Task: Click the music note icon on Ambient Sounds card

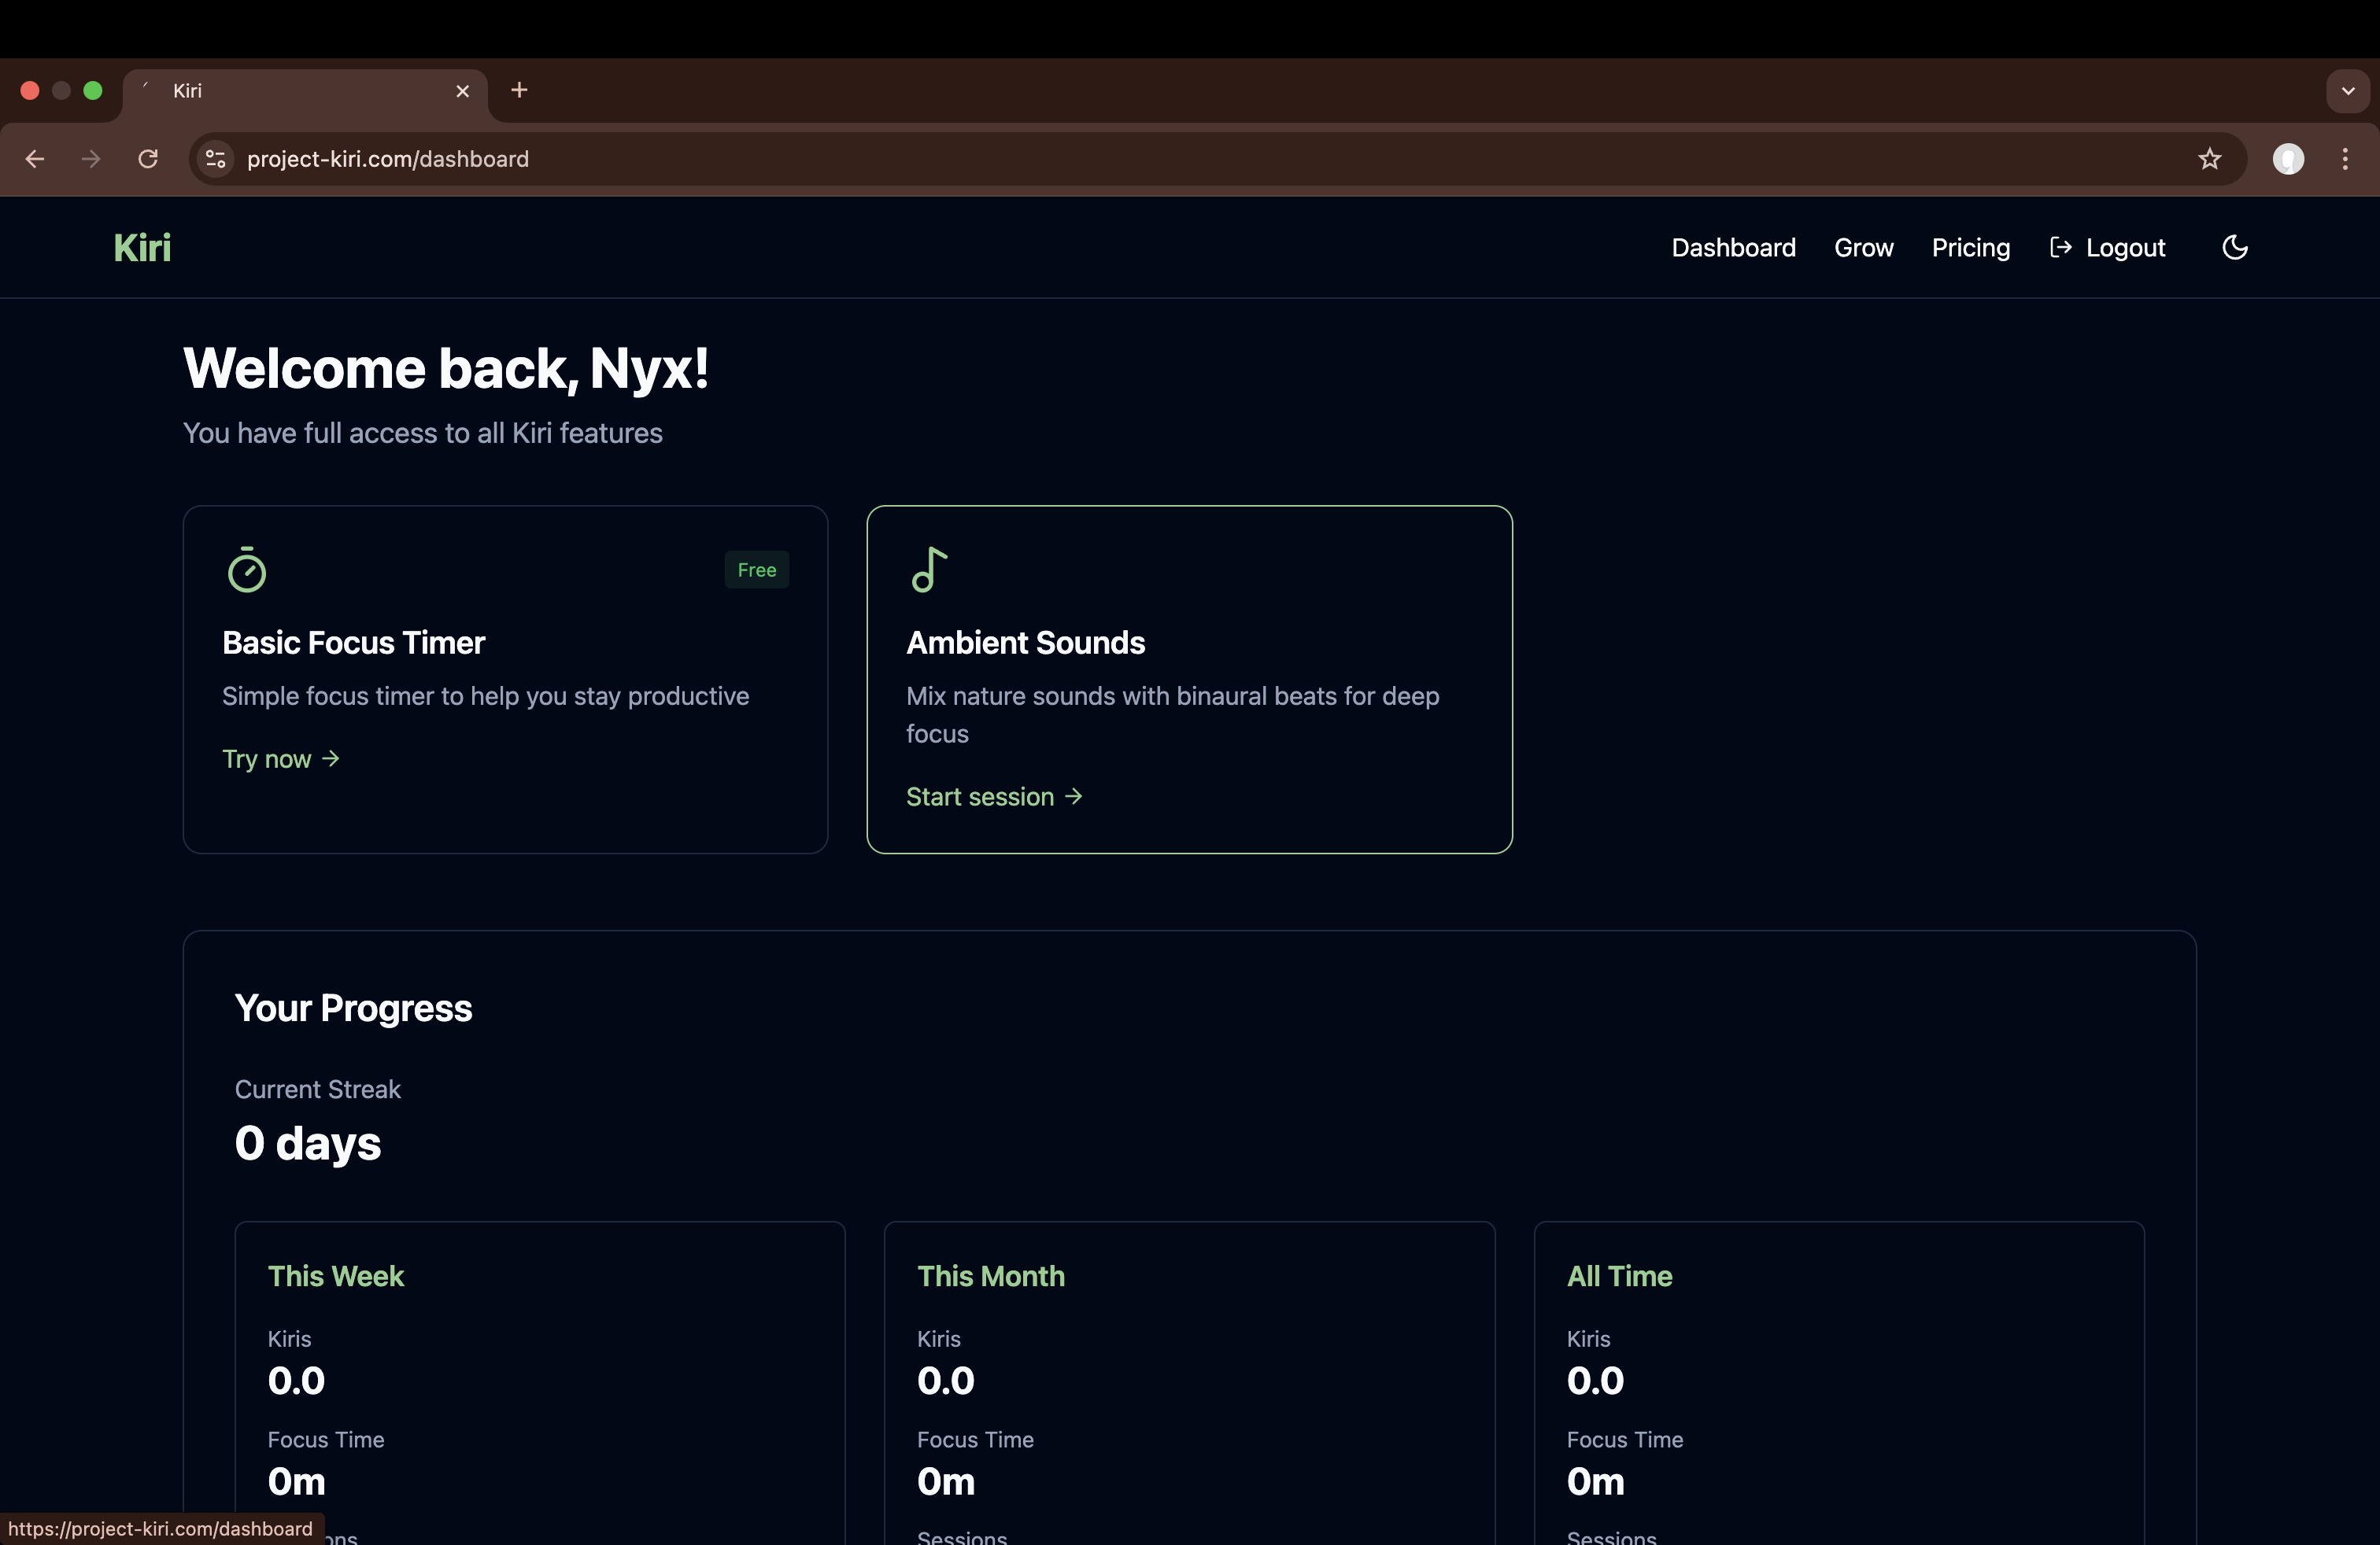Action: point(929,570)
